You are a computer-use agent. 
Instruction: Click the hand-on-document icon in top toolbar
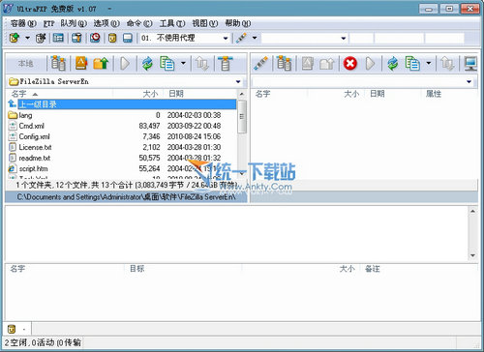(x=41, y=38)
